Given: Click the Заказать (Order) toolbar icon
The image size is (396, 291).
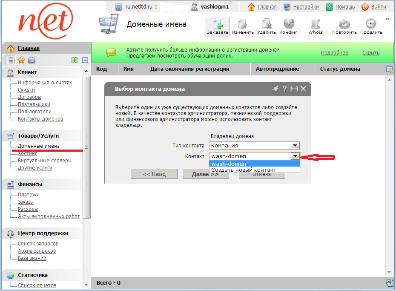Looking at the screenshot, I should point(218,26).
